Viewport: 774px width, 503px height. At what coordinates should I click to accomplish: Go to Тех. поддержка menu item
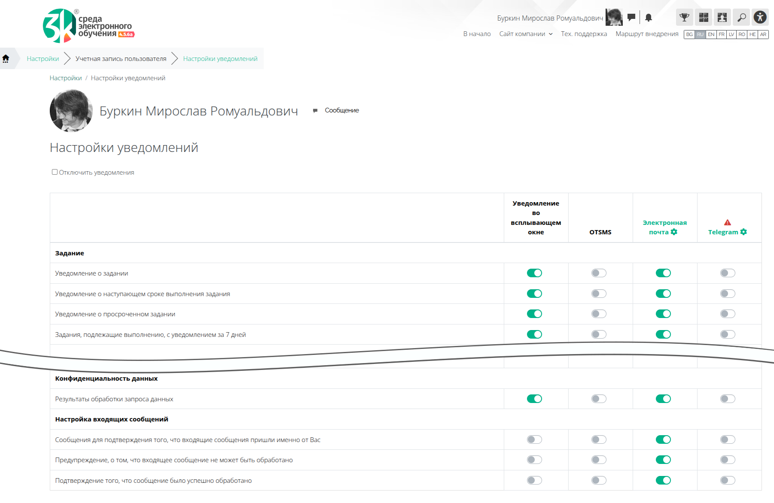click(584, 34)
